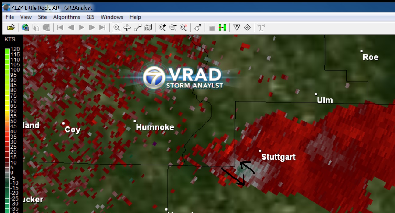Click the grayed copy pages icon
The width and height of the screenshot is (395, 213).
tap(36, 28)
